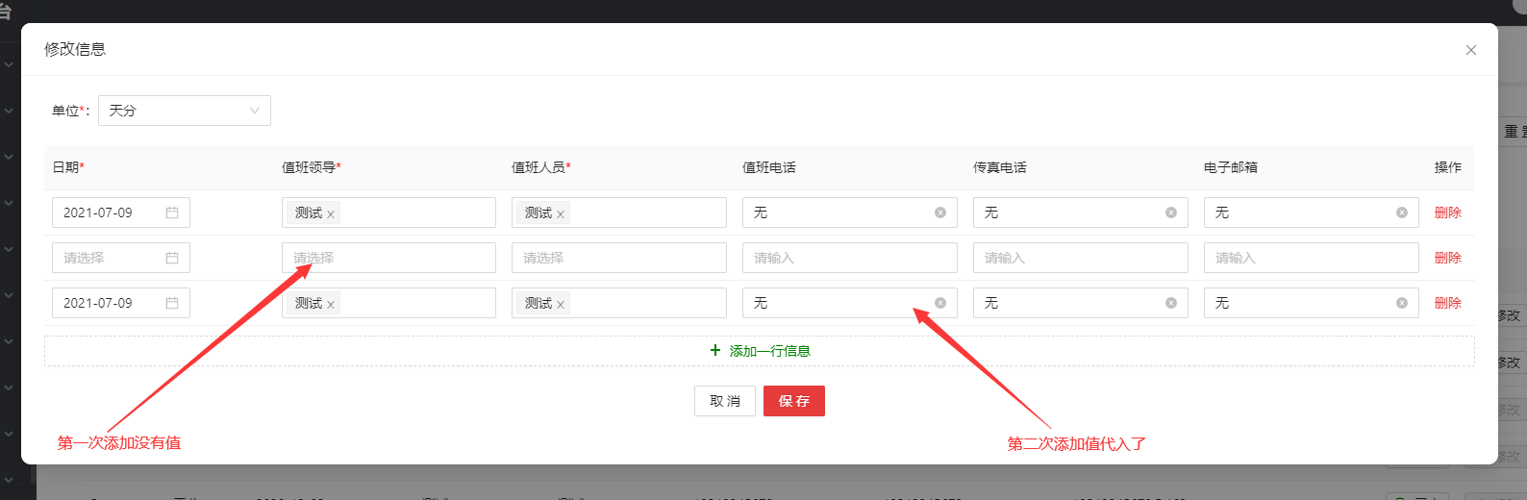The image size is (1527, 500).
Task: Clear the third row's 电子邮箱 field
Action: tap(1402, 303)
